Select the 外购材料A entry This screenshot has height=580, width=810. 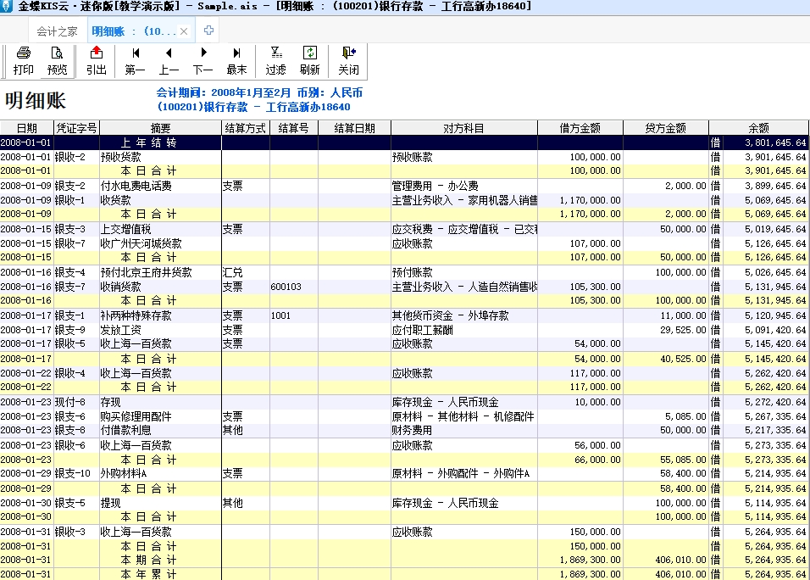(x=160, y=473)
